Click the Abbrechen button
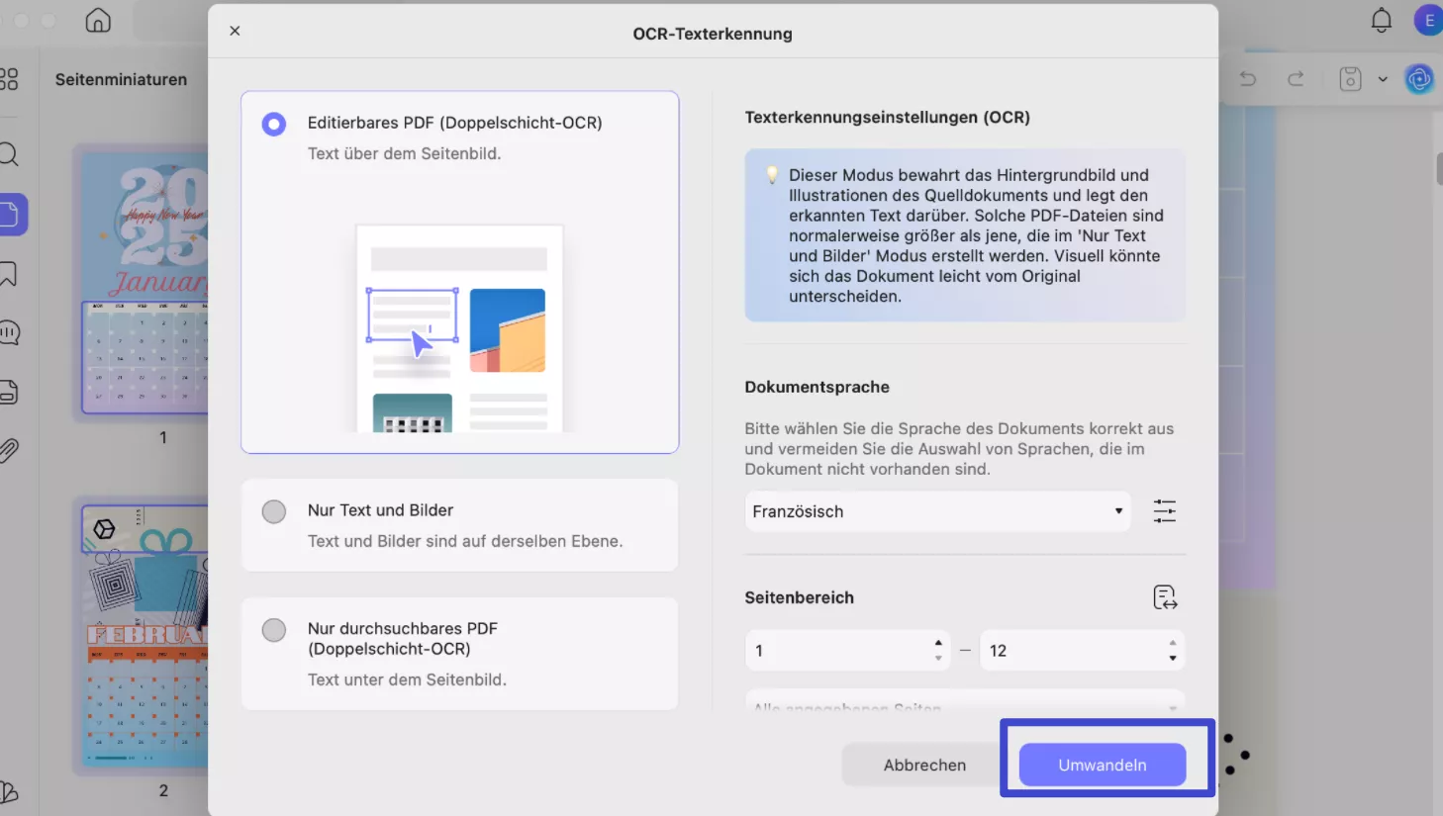Viewport: 1443px width, 816px height. click(924, 765)
